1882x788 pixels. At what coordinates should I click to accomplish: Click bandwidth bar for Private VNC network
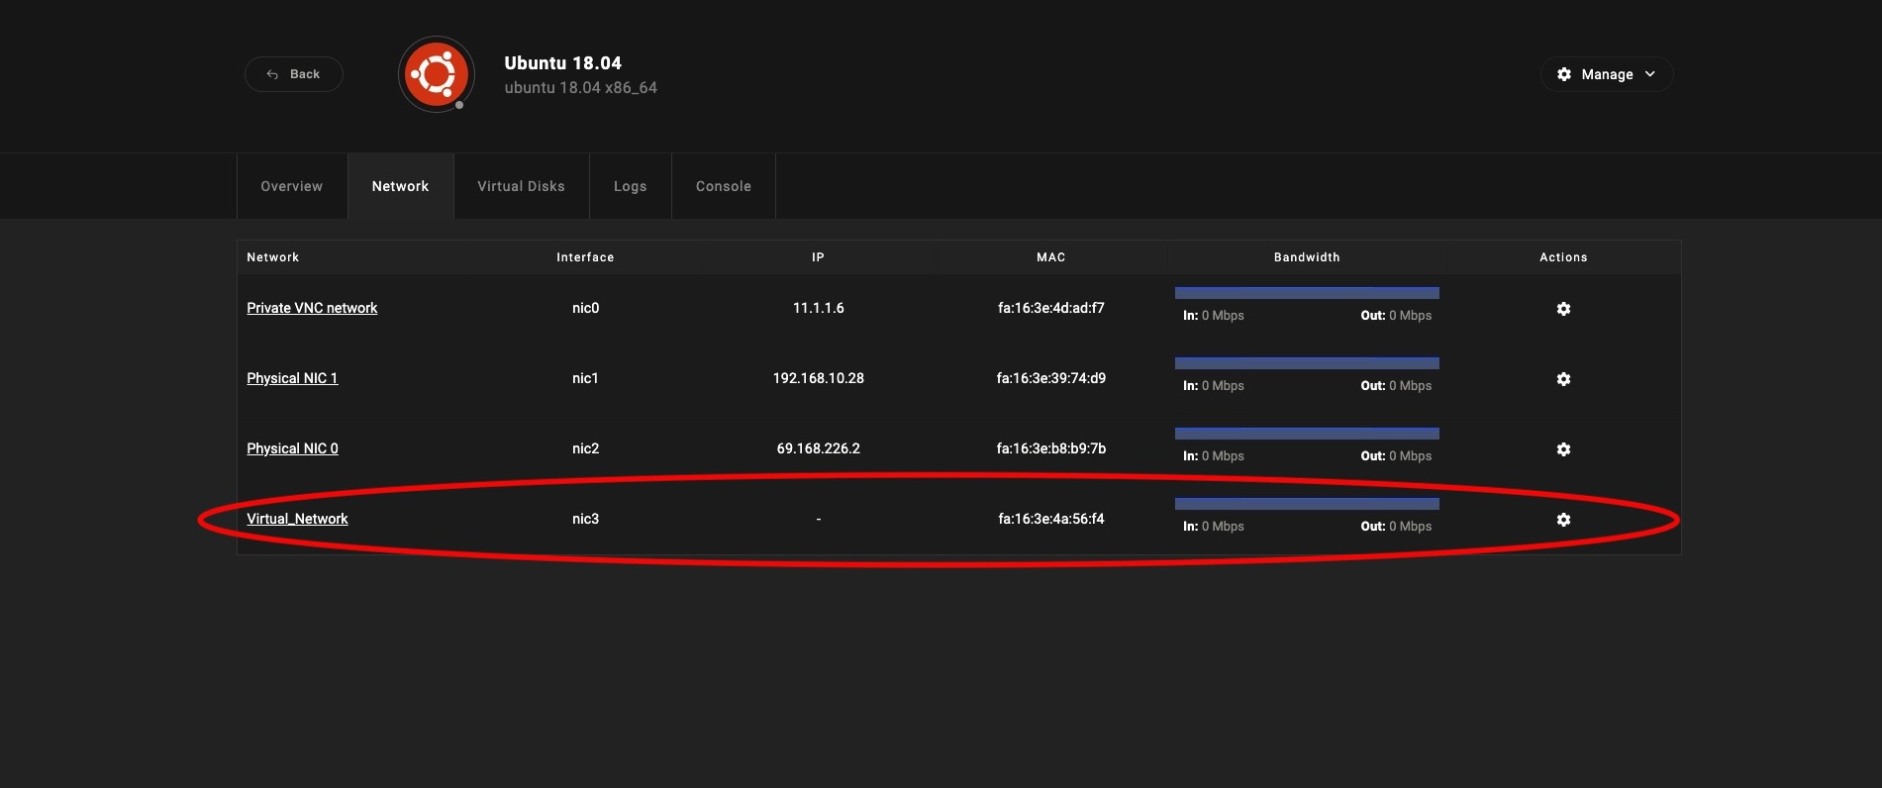(1307, 293)
